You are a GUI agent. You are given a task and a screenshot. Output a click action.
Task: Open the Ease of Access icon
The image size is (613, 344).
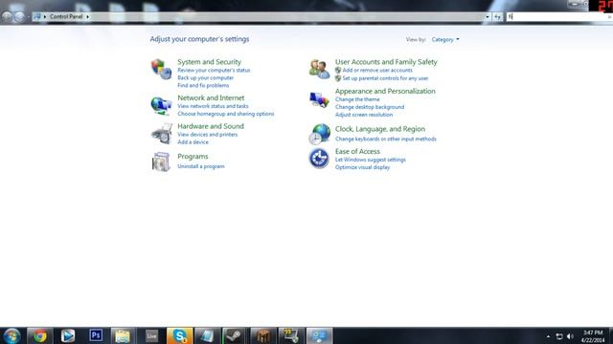(x=319, y=158)
